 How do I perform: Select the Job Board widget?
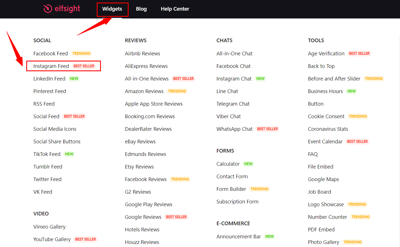[319, 192]
